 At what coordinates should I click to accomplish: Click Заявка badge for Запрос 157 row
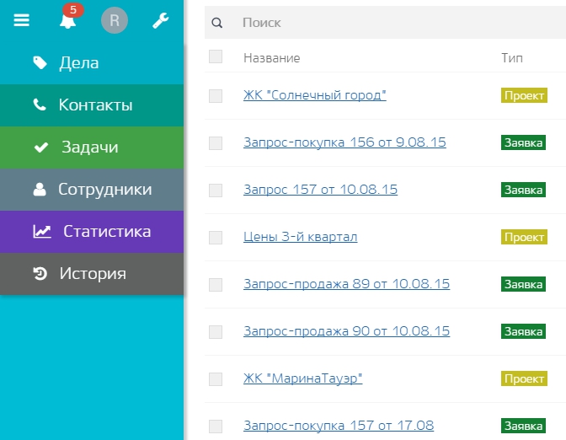tap(523, 190)
